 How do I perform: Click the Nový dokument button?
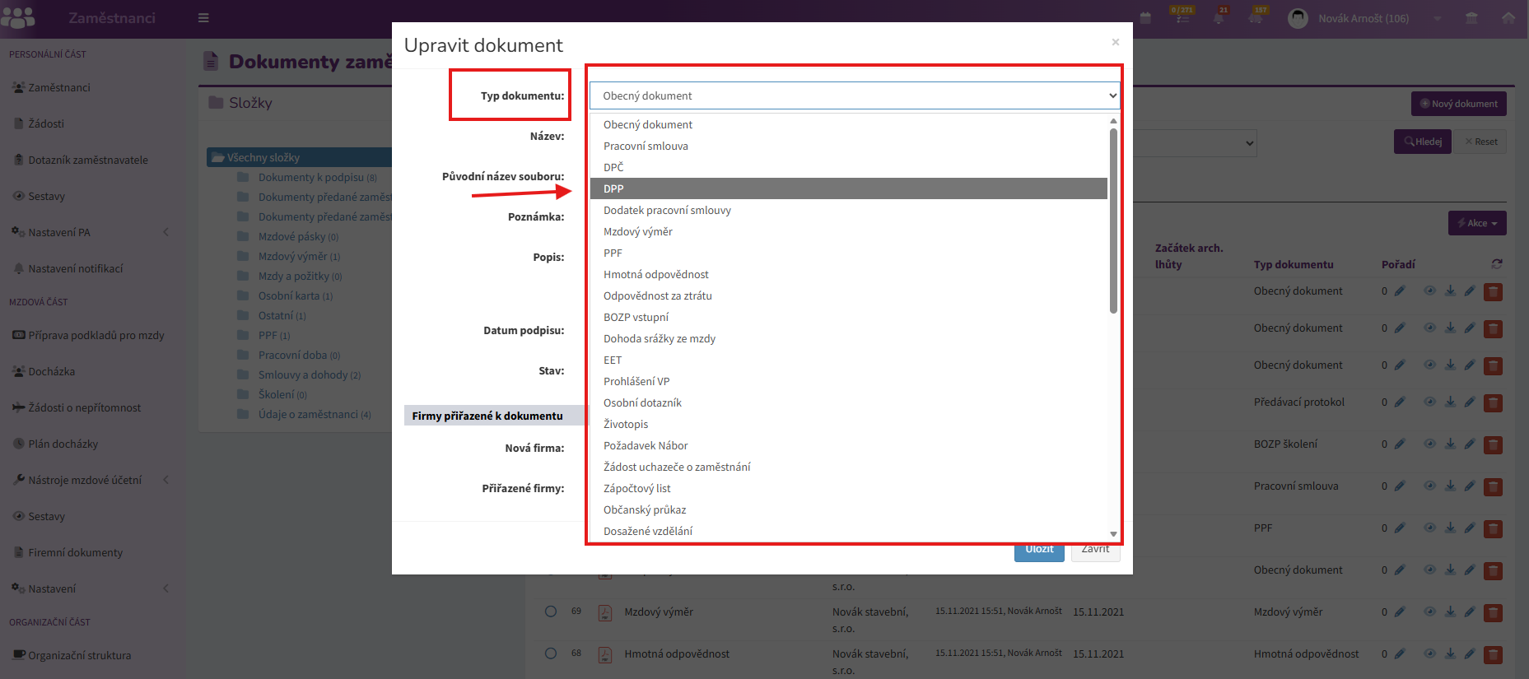point(1459,104)
